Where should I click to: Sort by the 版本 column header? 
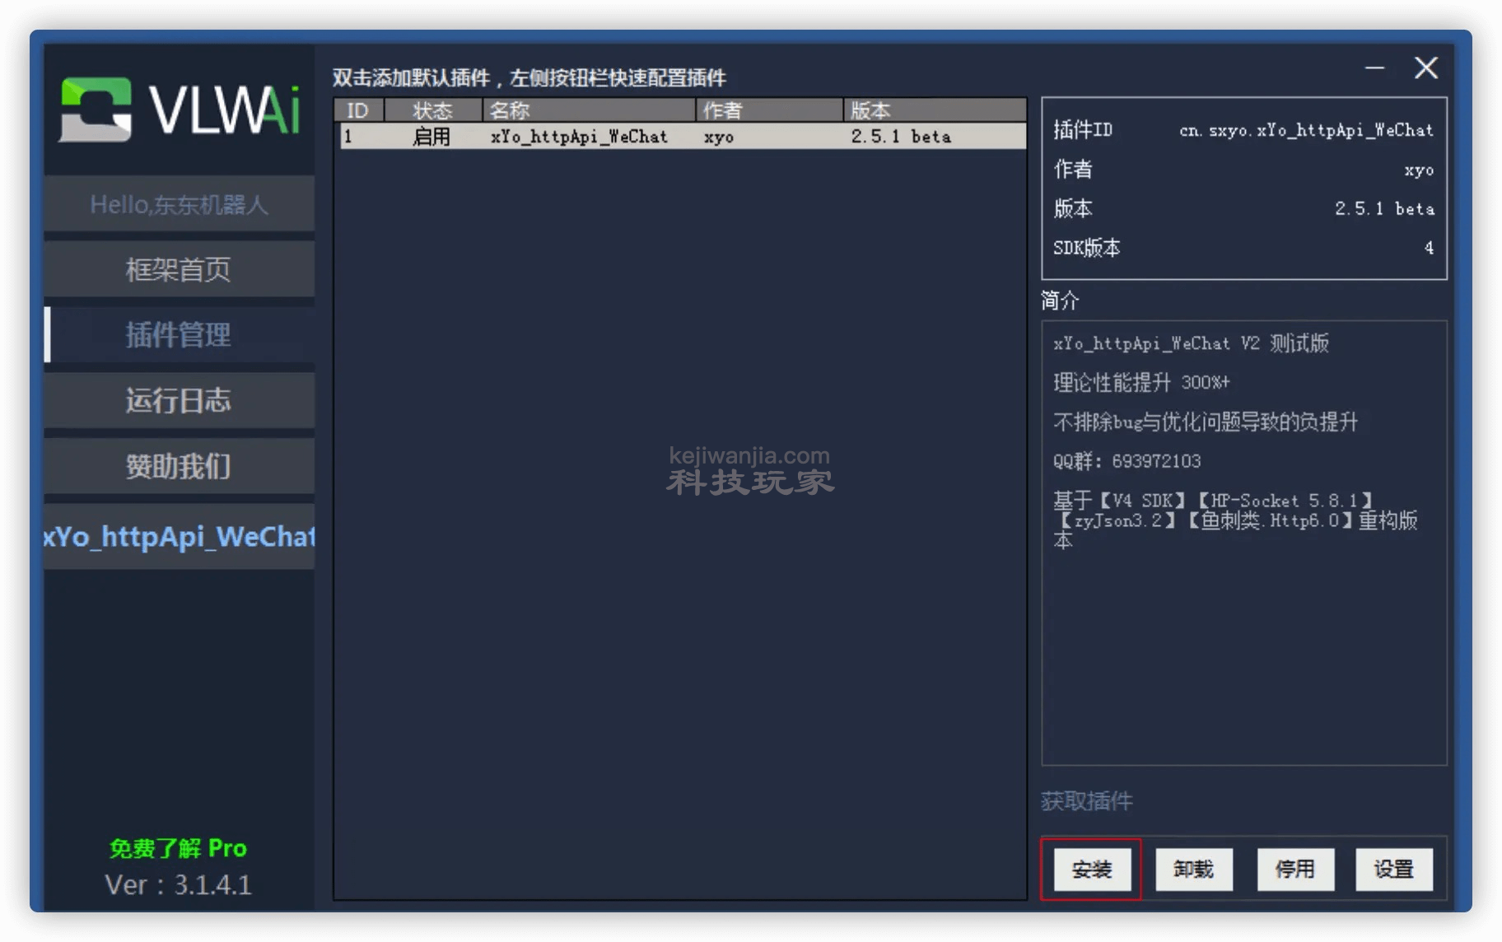tap(935, 110)
